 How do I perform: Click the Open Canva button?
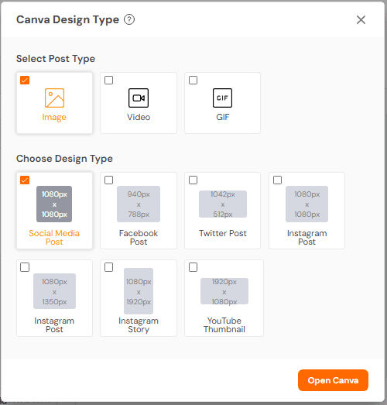333,380
